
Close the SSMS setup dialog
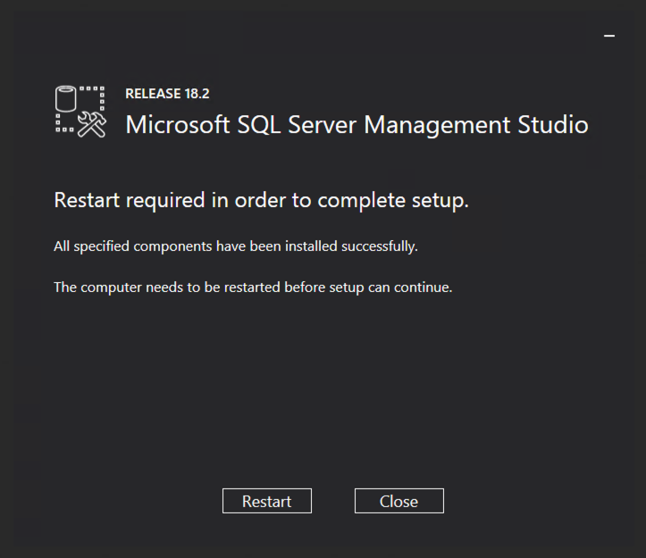[399, 501]
